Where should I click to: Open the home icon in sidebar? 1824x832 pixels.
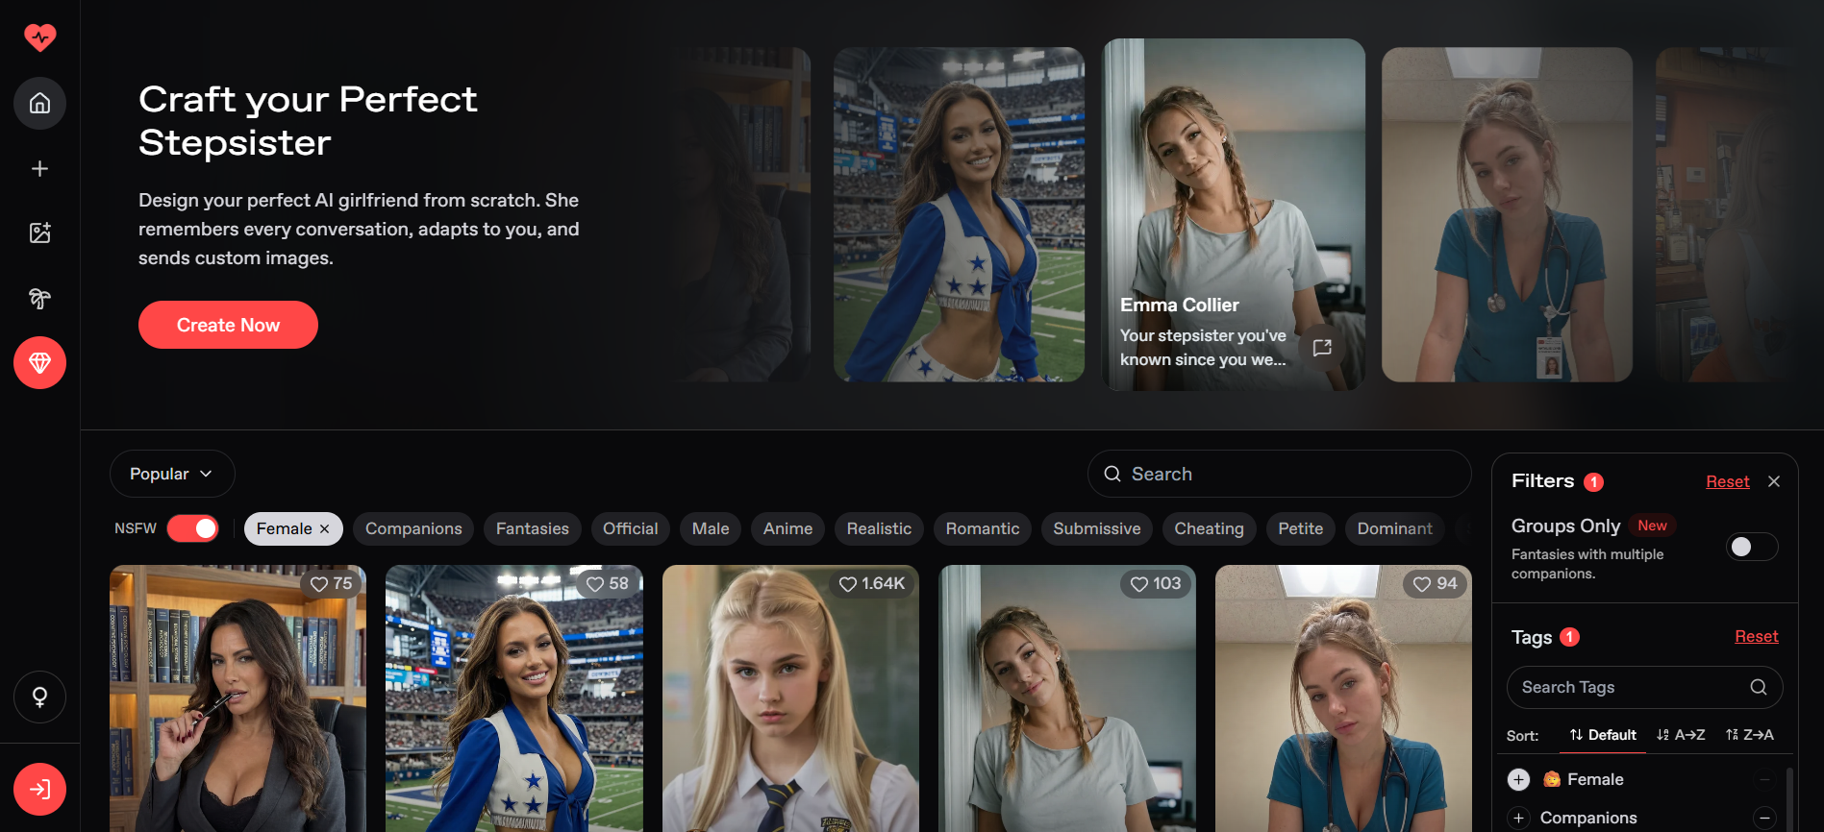point(39,103)
